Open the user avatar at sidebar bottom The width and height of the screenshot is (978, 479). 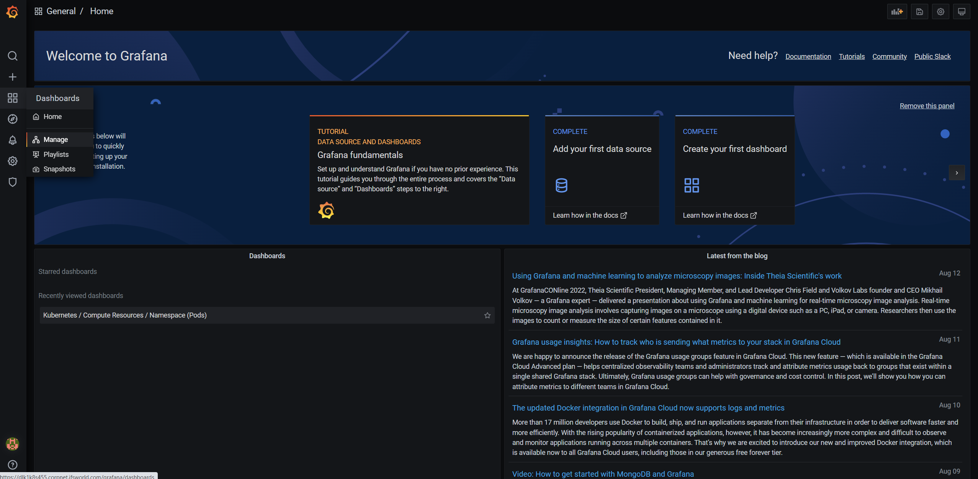[13, 444]
